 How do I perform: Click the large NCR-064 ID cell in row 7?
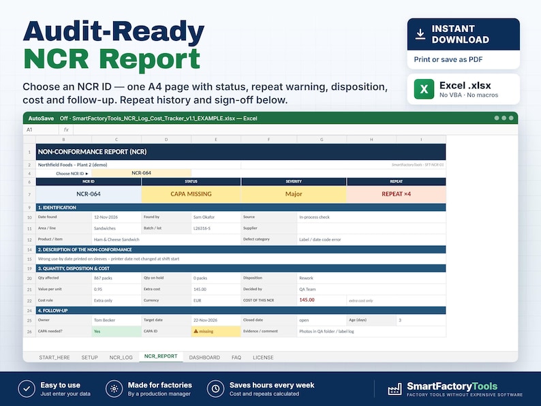[x=89, y=194]
